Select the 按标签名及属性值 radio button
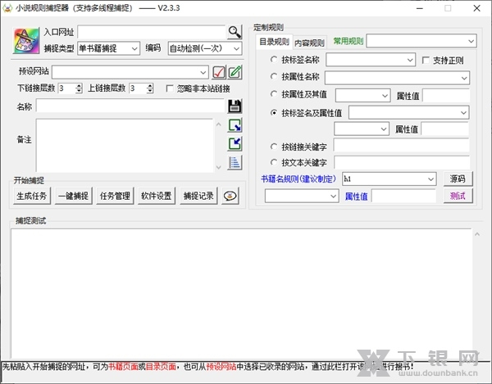 274,113
